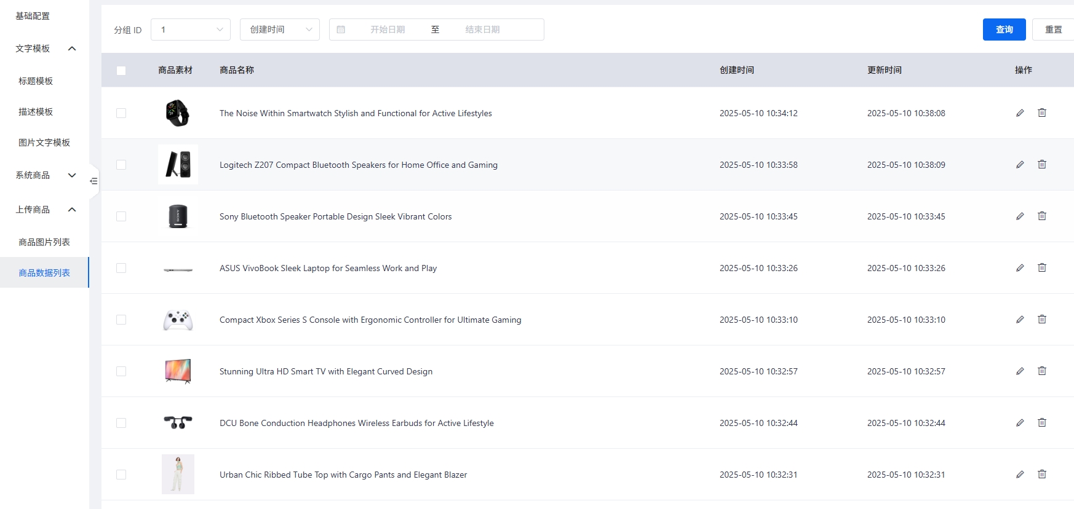
Task: Check the Urban Chic Tube Top row checkbox
Action: [121, 475]
